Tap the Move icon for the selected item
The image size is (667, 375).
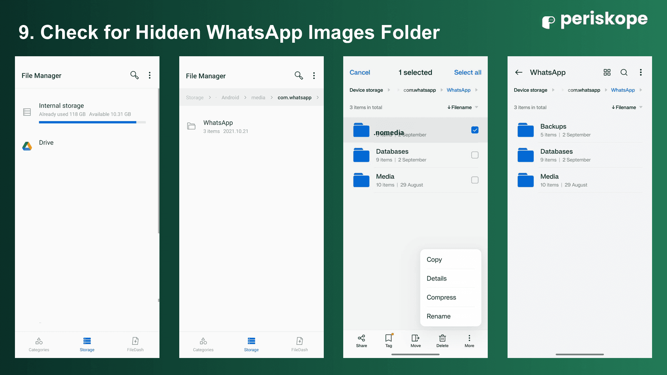click(x=415, y=341)
